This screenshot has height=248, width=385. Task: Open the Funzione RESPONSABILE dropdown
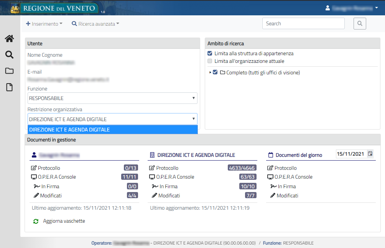112,98
